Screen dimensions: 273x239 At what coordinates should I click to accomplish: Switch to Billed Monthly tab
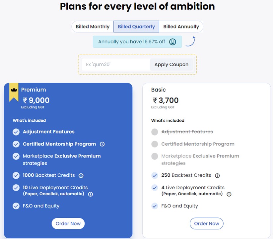pyautogui.click(x=93, y=27)
